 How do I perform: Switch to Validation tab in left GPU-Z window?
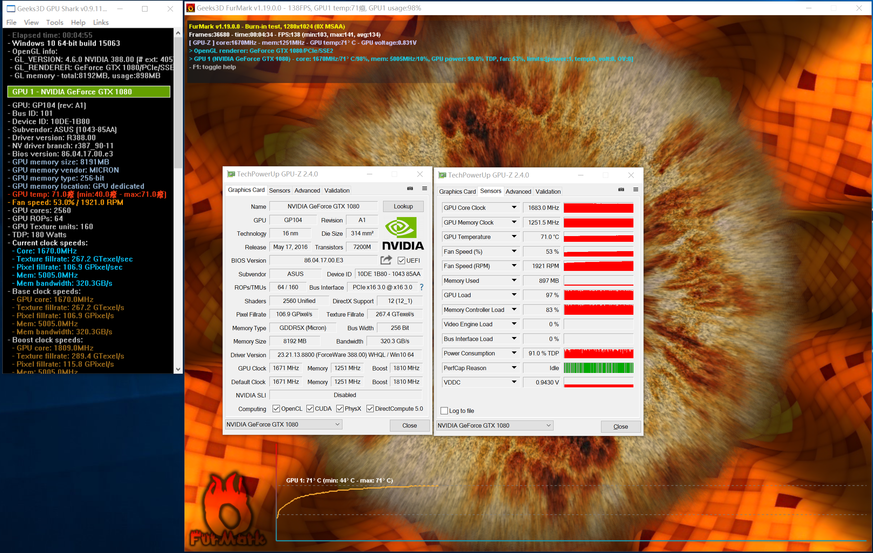(x=337, y=190)
